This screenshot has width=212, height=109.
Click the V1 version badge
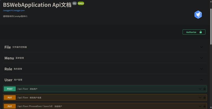pos(74,3)
